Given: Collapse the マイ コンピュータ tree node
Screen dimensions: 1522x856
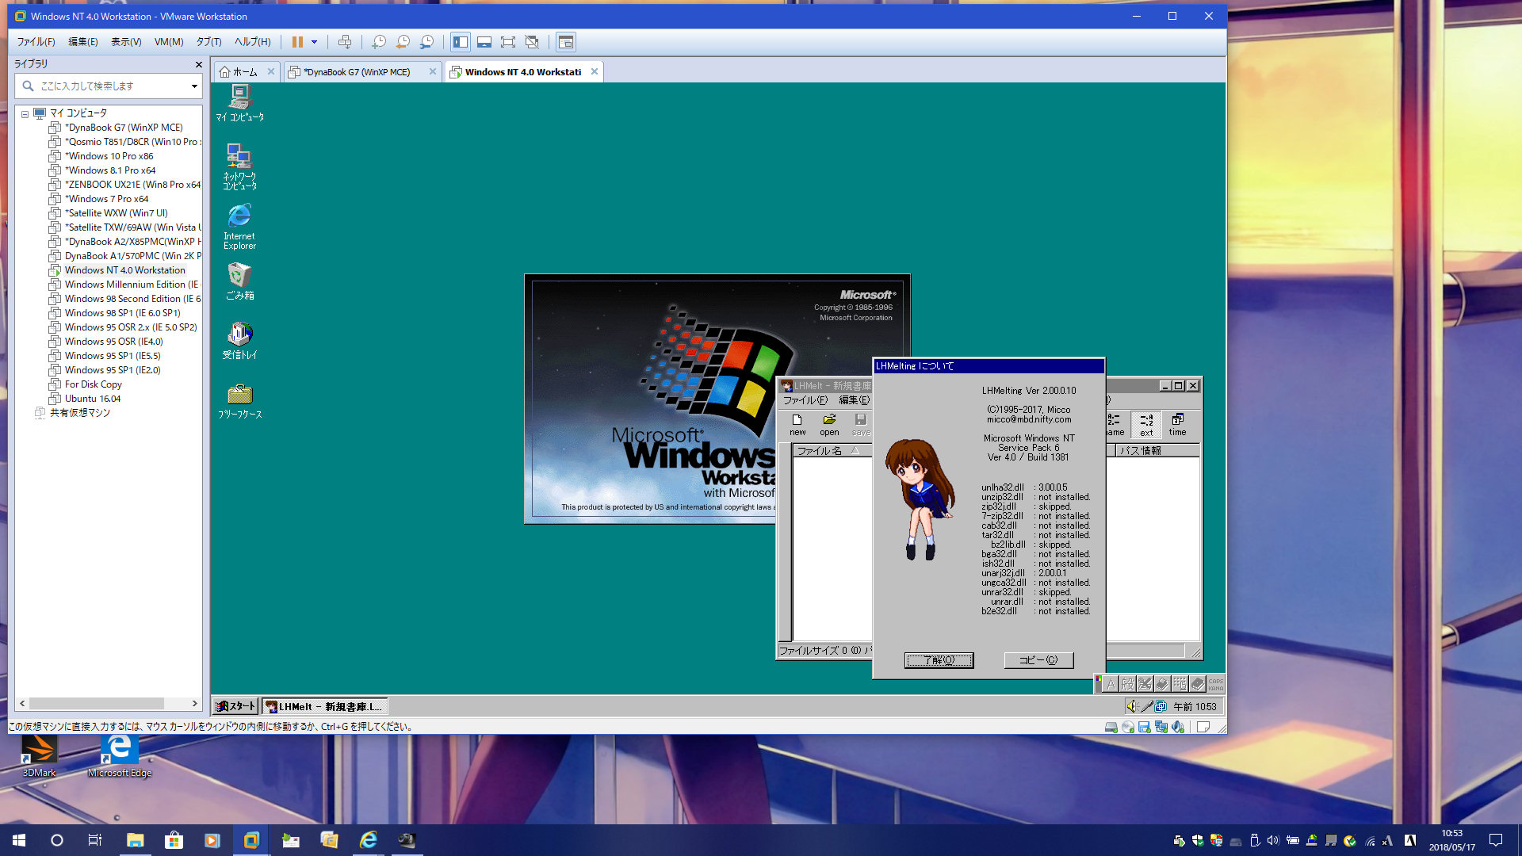Looking at the screenshot, I should (x=25, y=114).
